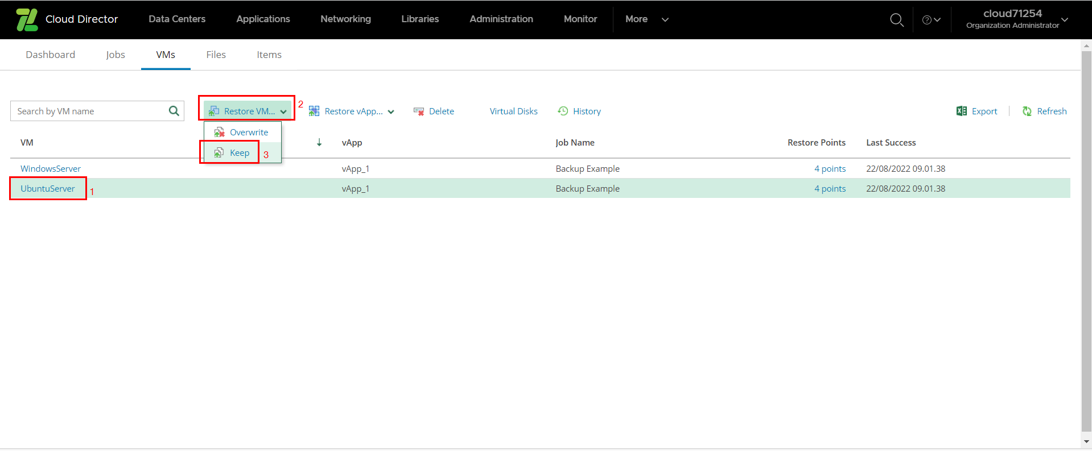Image resolution: width=1092 pixels, height=451 pixels.
Task: Open the global search magnifier icon
Action: click(x=896, y=20)
